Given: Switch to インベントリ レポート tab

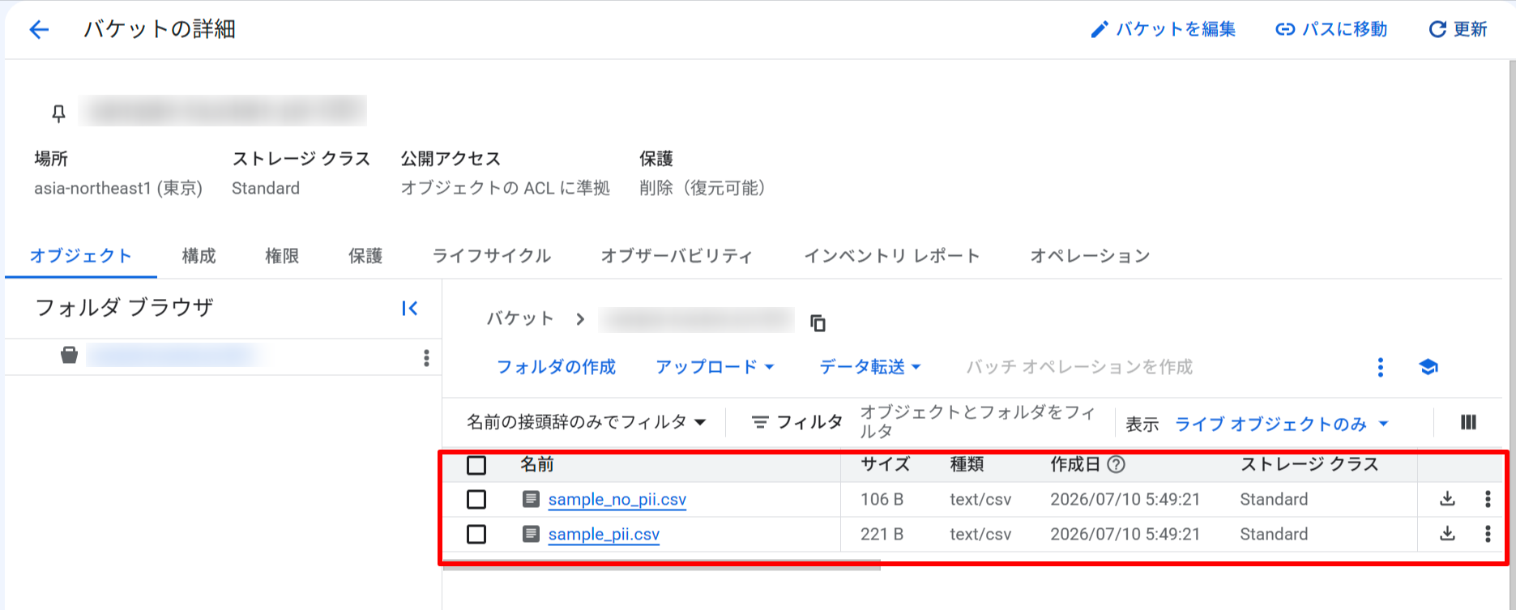Looking at the screenshot, I should [x=891, y=256].
